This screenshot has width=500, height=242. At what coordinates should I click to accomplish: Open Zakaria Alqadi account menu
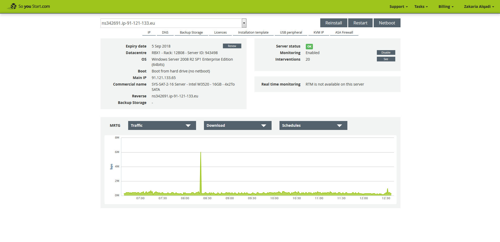(479, 7)
